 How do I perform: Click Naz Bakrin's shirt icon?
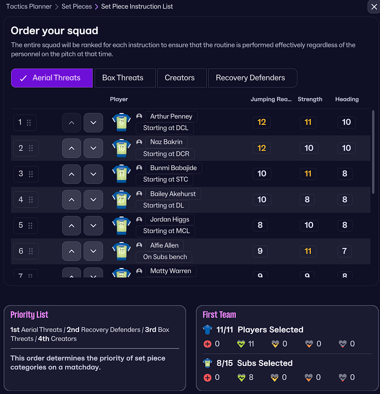point(121,148)
